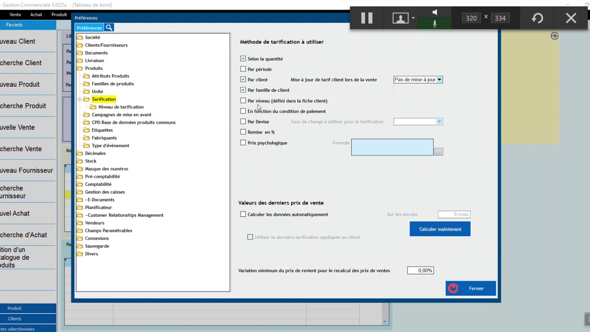Open Pré-comptabilité folder
Image resolution: width=590 pixels, height=332 pixels.
point(102,177)
